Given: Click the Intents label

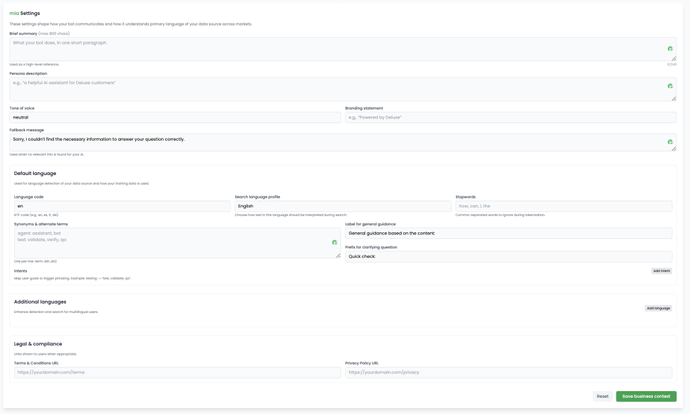Looking at the screenshot, I should 20,271.
